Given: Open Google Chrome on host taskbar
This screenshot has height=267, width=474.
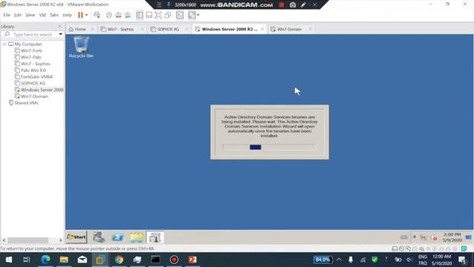Looking at the screenshot, I should click(119, 260).
